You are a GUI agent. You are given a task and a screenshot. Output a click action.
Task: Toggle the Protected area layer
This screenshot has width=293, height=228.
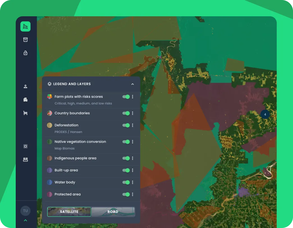click(126, 194)
